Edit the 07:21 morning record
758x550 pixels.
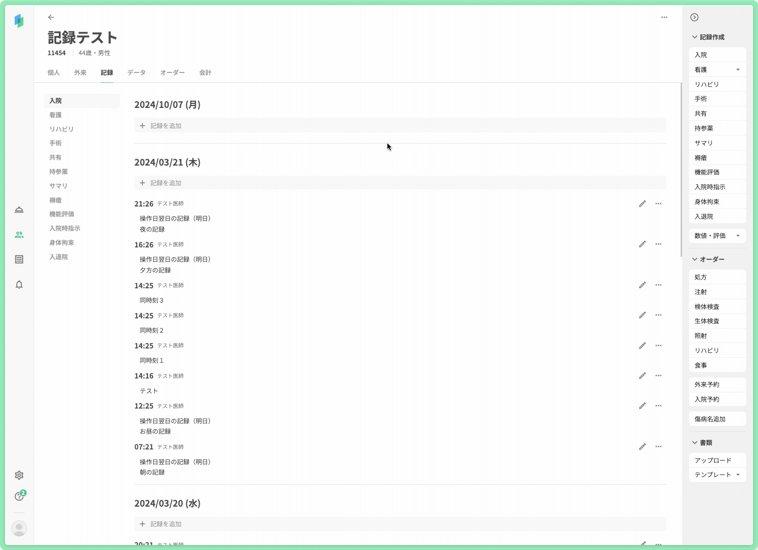[642, 447]
